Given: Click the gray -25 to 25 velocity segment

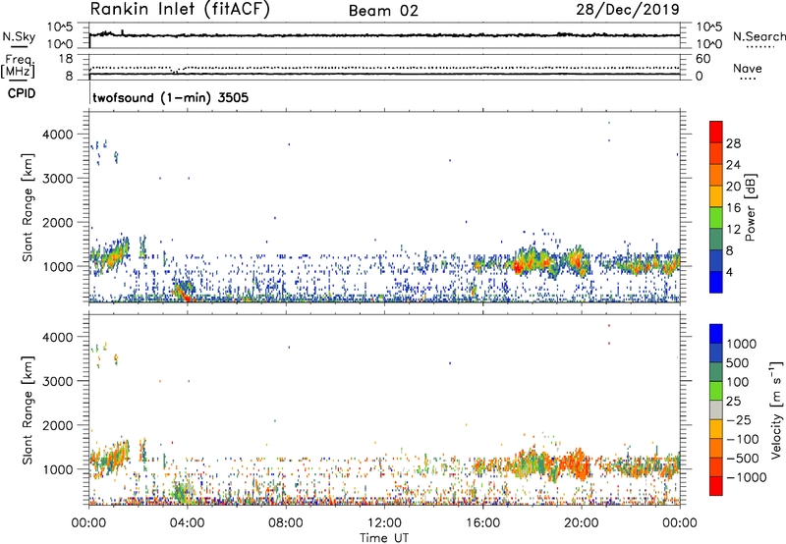Looking at the screenshot, I should click(x=716, y=409).
